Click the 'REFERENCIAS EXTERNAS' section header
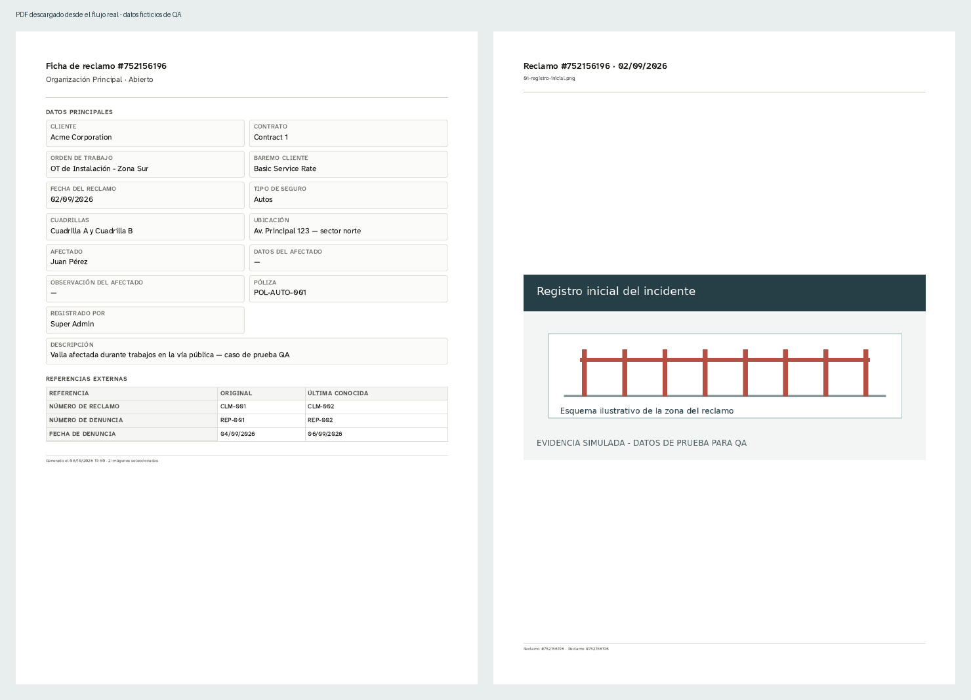 coord(87,379)
